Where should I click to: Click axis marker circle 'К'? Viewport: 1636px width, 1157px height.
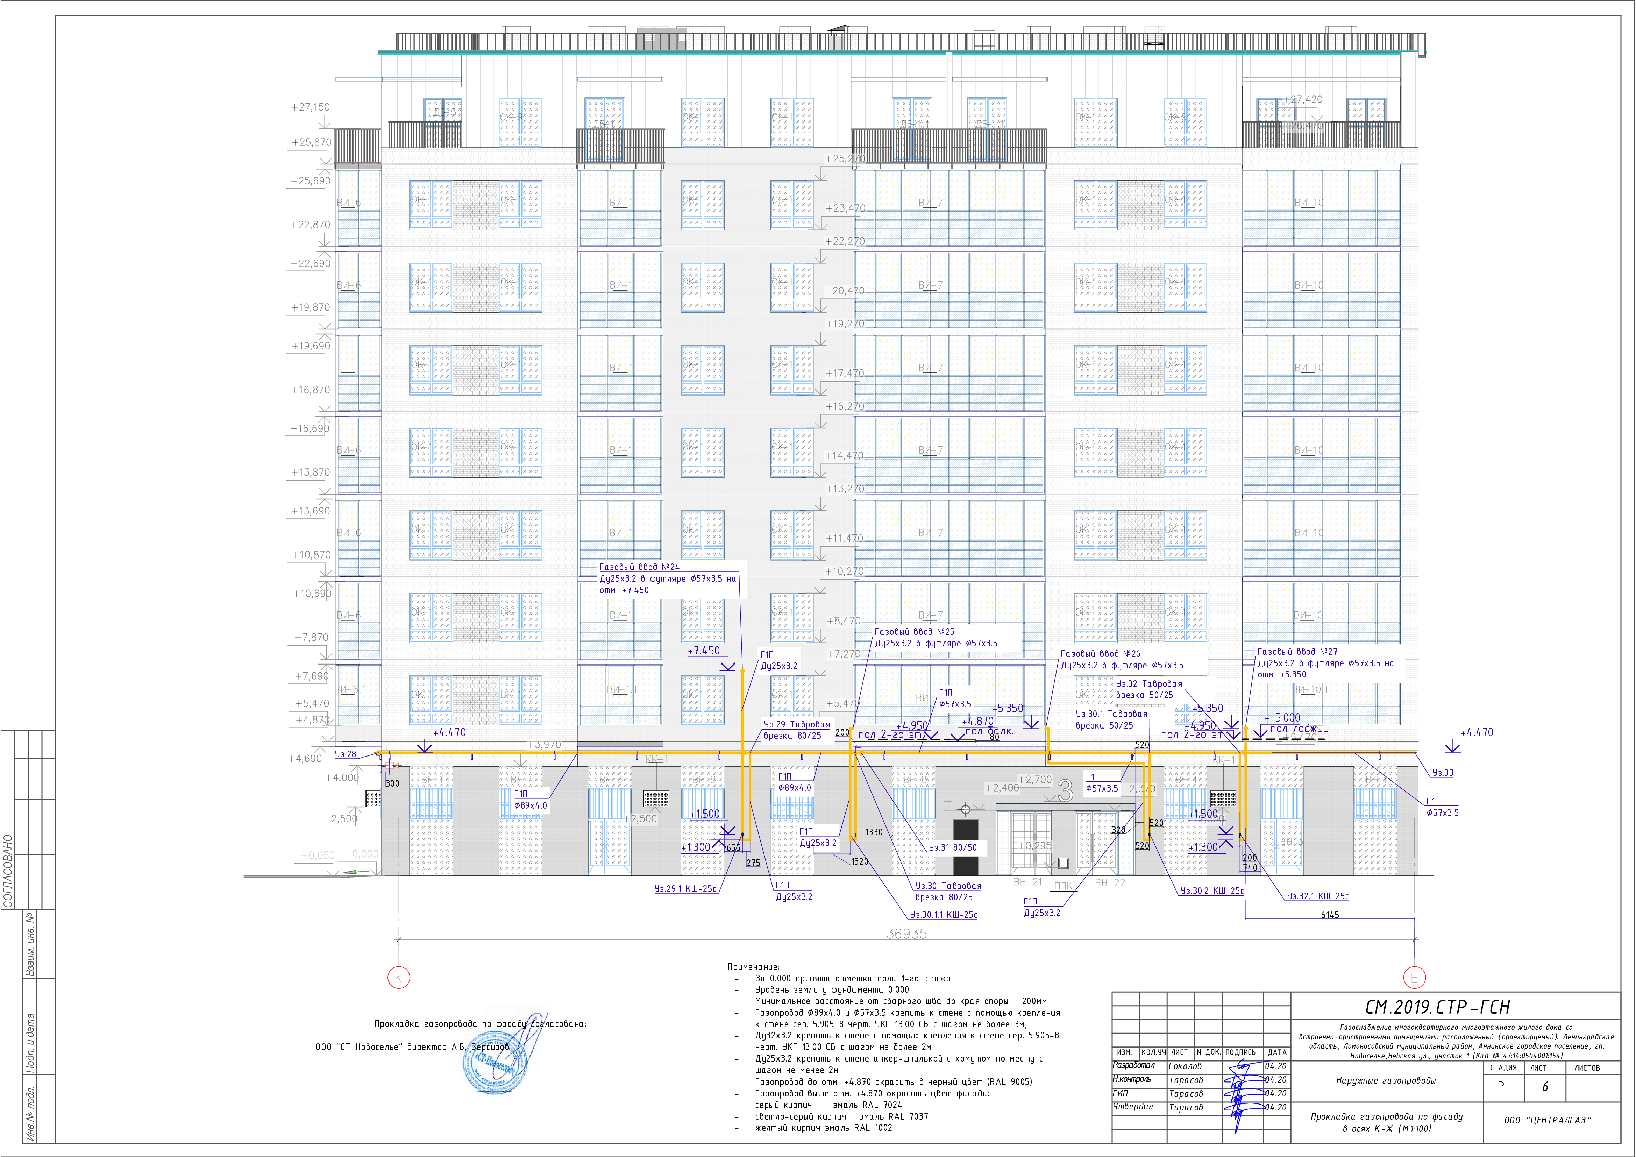(x=398, y=978)
